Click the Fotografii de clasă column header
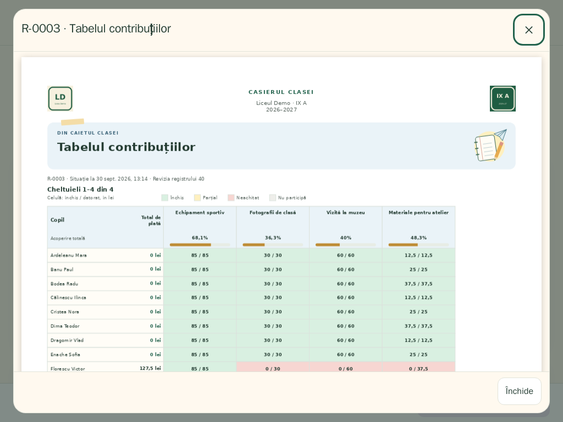The width and height of the screenshot is (563, 422). (x=273, y=213)
